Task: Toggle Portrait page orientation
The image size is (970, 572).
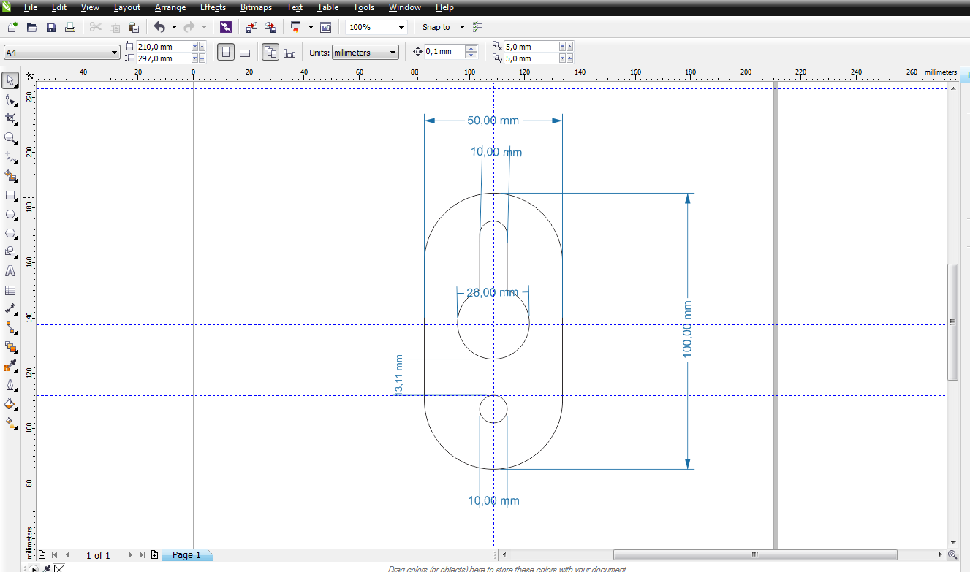Action: (226, 53)
